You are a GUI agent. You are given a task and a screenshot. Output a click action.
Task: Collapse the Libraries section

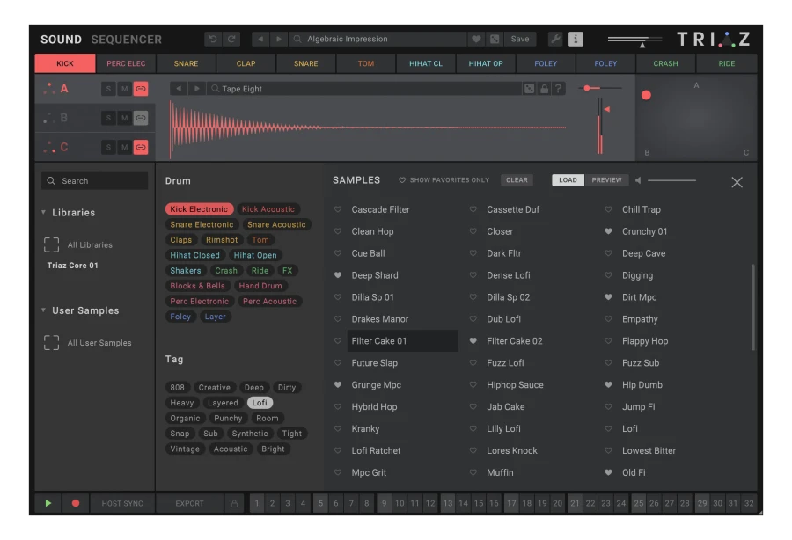[x=44, y=213]
